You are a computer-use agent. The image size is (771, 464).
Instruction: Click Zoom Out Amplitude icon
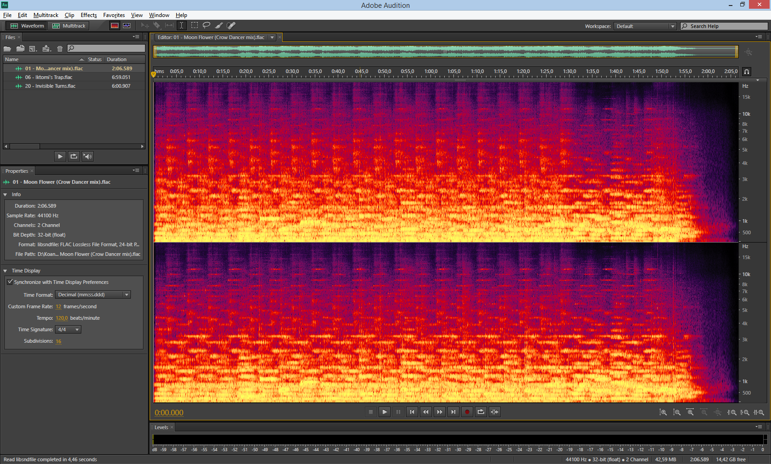tap(677, 412)
